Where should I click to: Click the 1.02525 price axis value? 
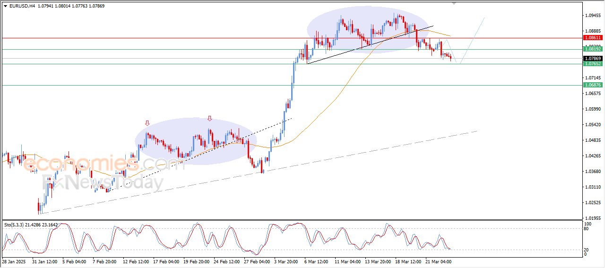pos(593,203)
